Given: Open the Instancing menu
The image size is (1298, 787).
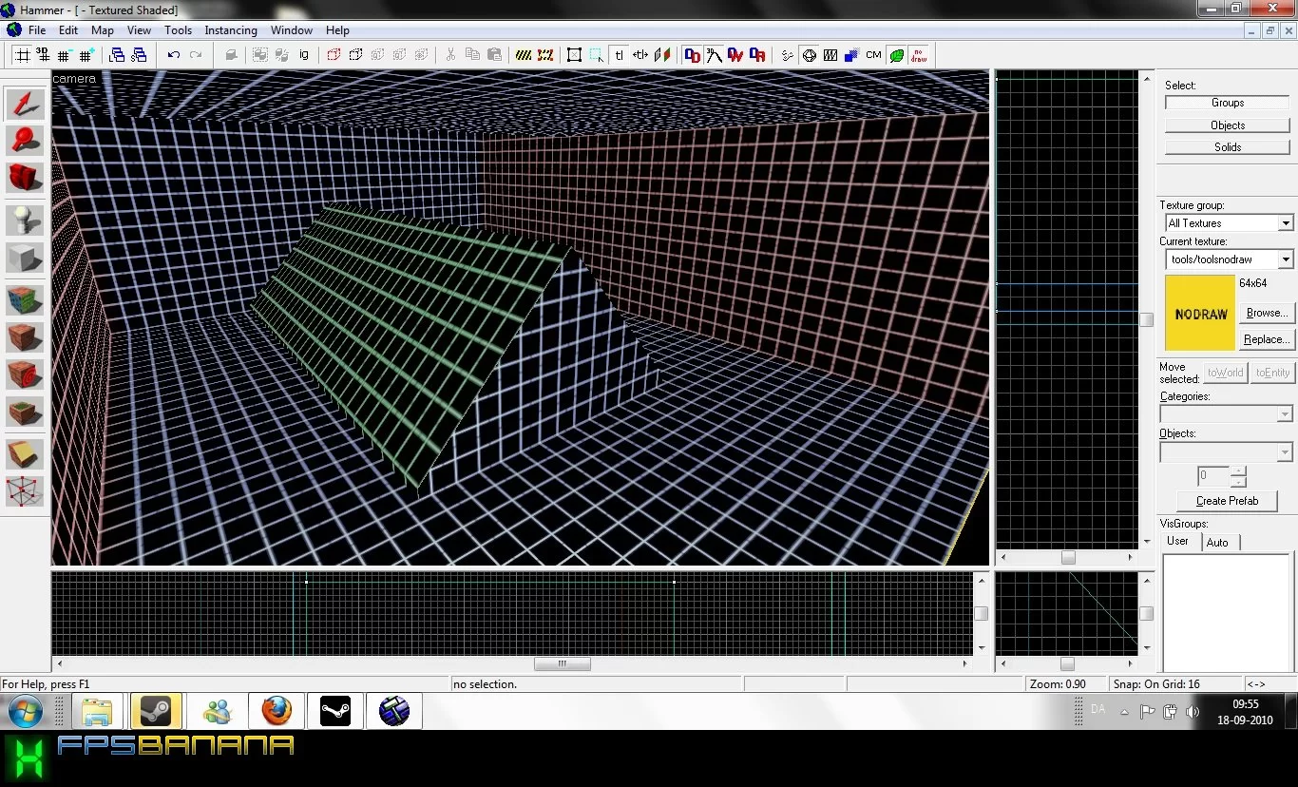Looking at the screenshot, I should tap(231, 30).
